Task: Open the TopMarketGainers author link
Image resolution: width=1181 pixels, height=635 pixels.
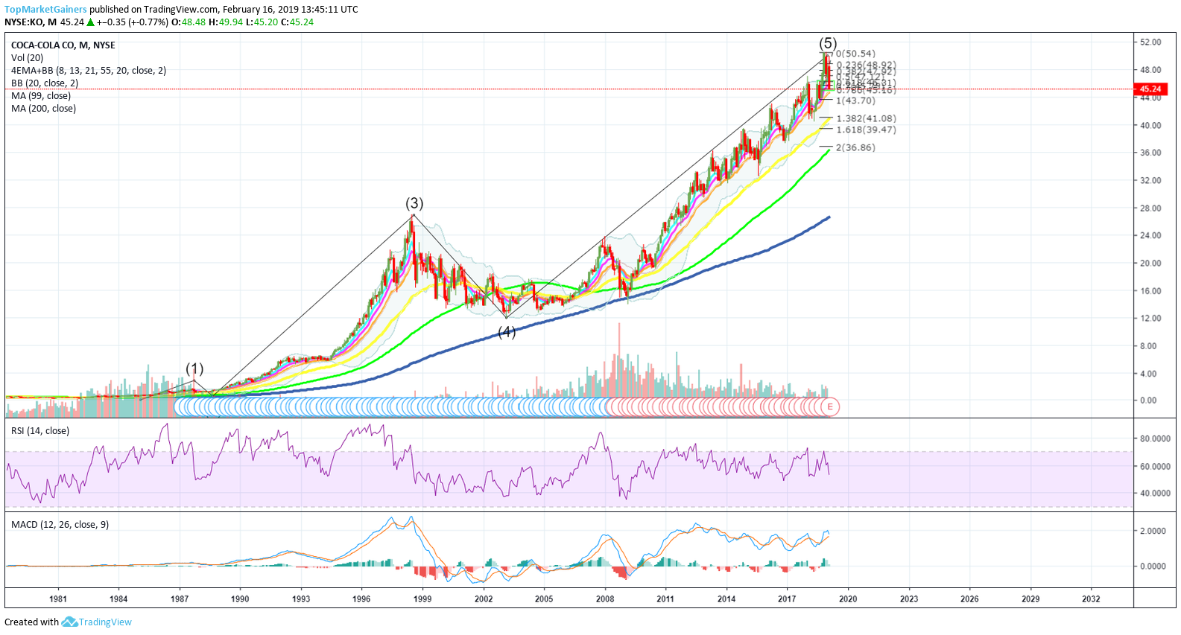Action: coord(45,10)
